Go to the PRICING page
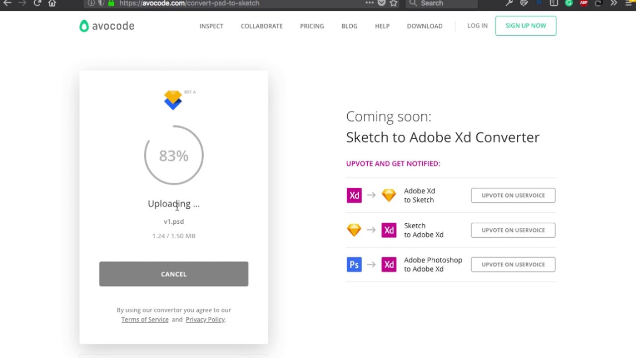 coord(312,26)
